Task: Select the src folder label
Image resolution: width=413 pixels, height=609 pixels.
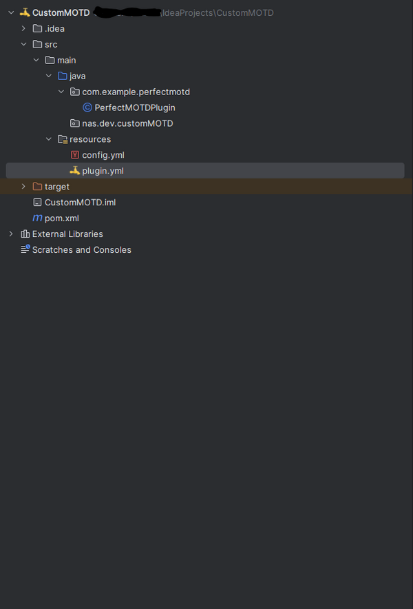Action: point(51,45)
